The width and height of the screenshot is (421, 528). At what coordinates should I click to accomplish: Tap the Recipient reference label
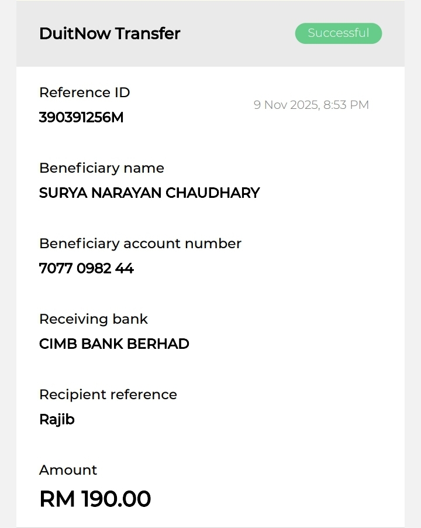pyautogui.click(x=108, y=395)
